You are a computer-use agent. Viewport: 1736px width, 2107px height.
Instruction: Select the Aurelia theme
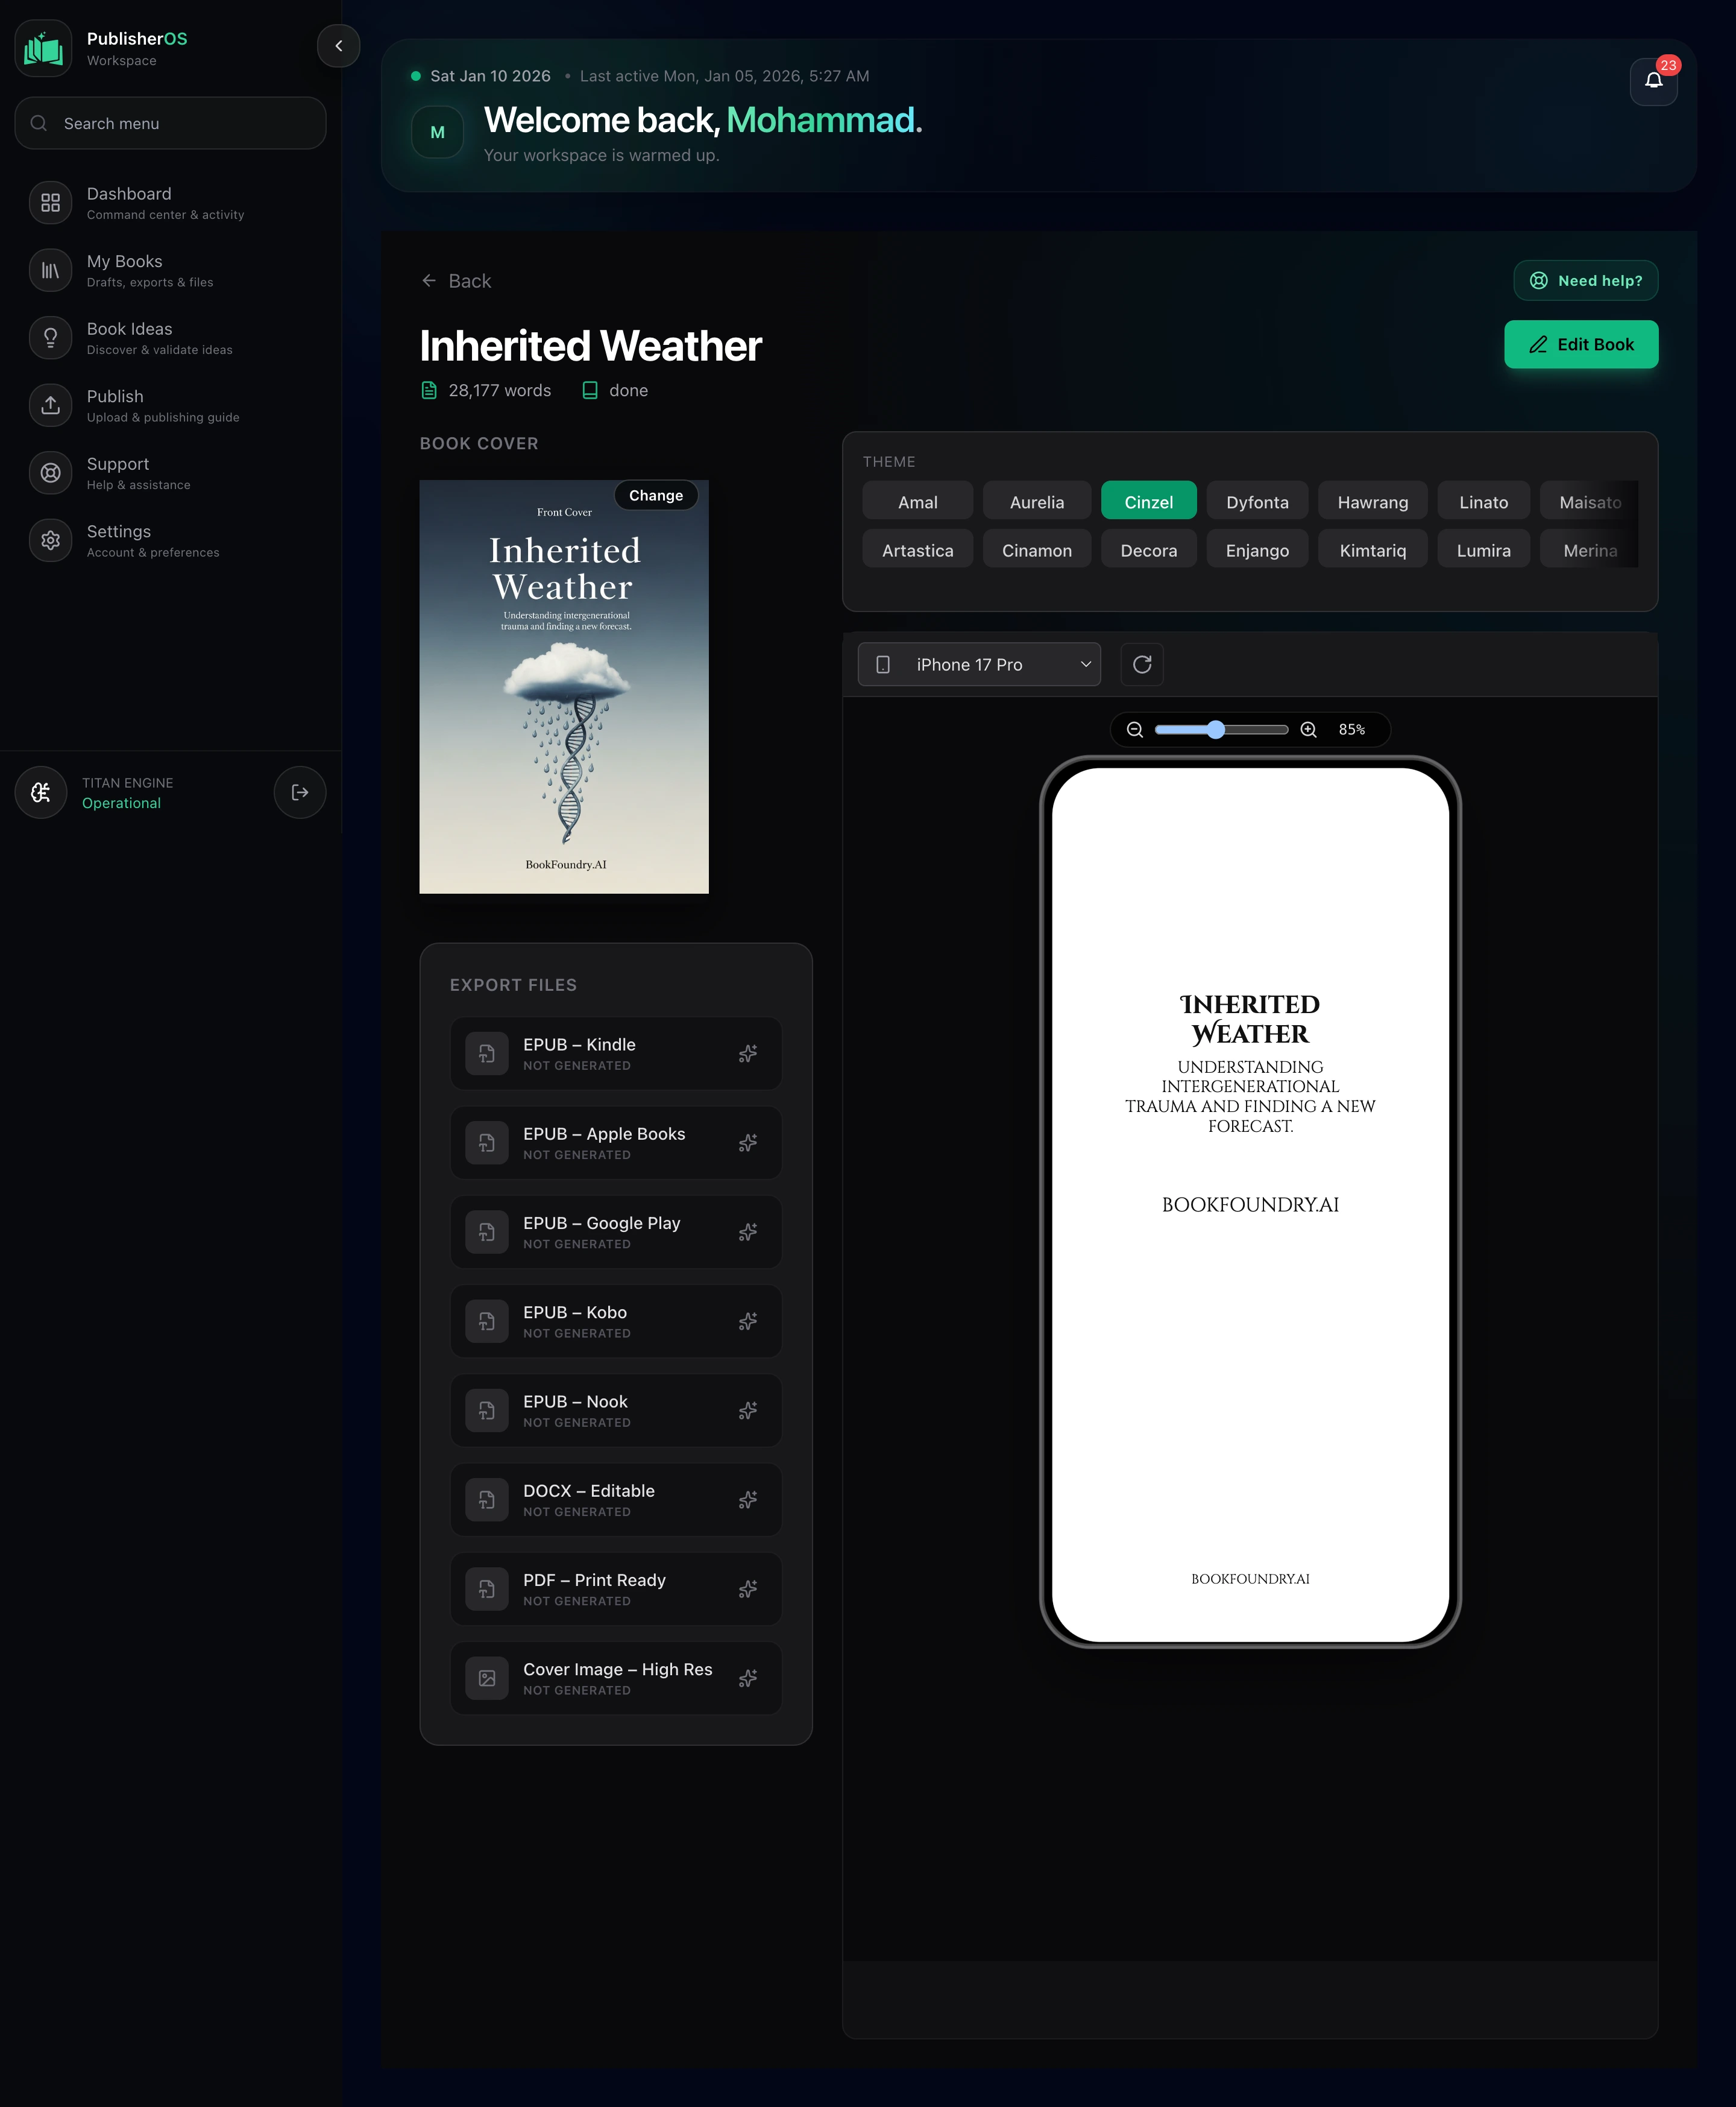click(1036, 501)
